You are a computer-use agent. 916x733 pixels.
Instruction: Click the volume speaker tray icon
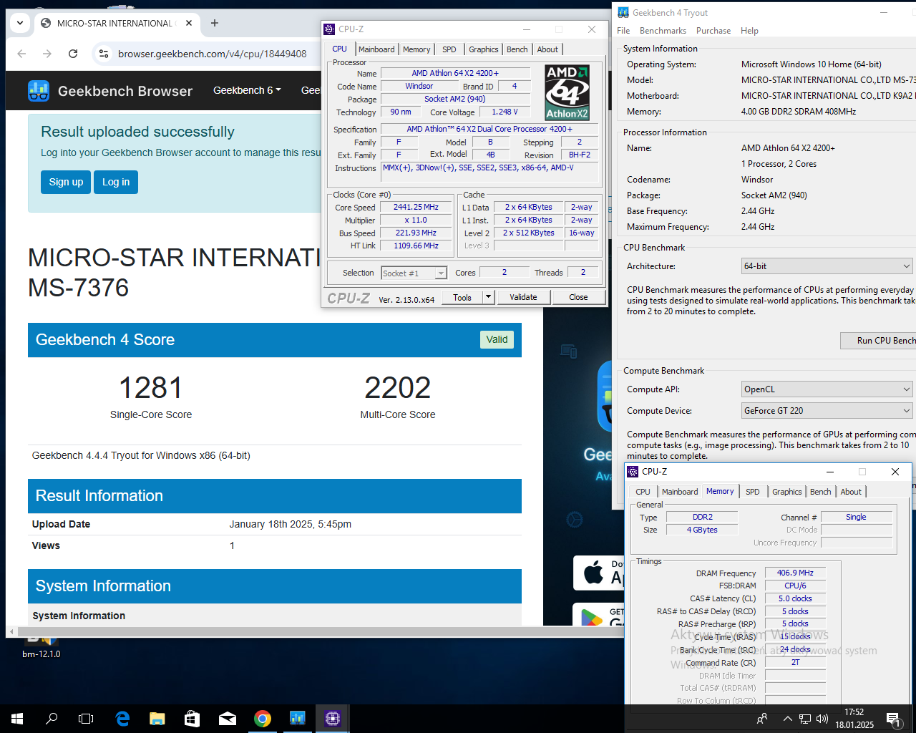coord(822,719)
